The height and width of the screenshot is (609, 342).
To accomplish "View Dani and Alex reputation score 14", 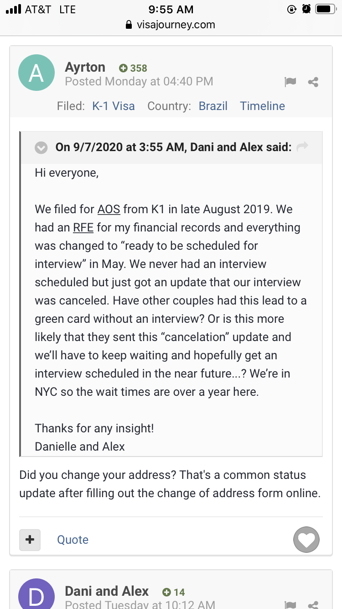I will (174, 592).
